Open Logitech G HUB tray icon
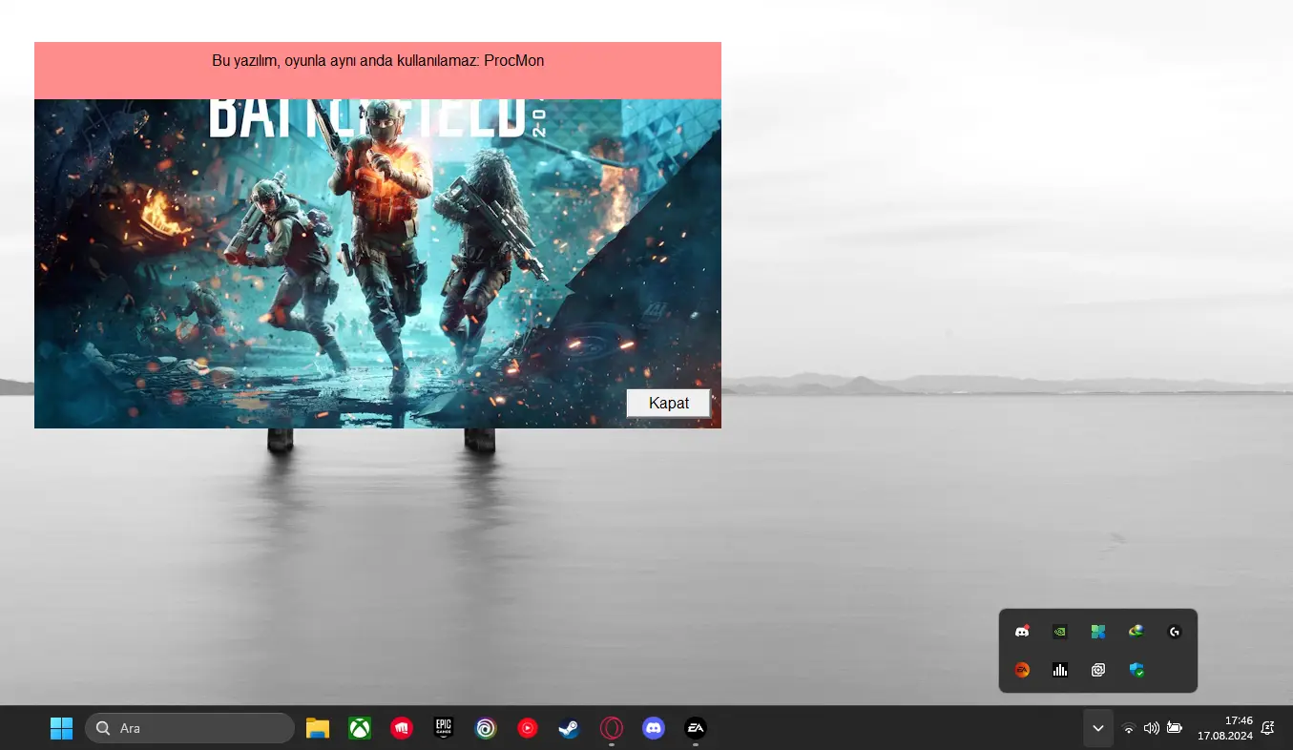1293x750 pixels. click(x=1175, y=632)
